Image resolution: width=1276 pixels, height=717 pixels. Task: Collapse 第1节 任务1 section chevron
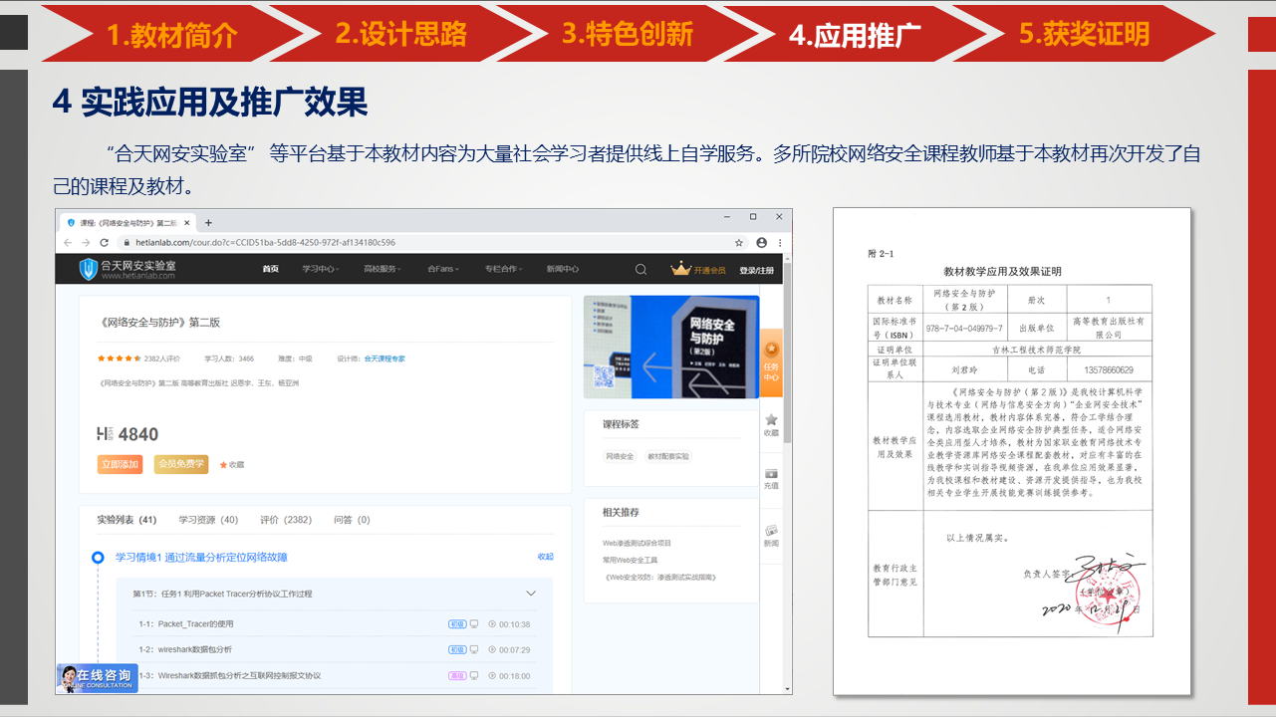click(531, 594)
